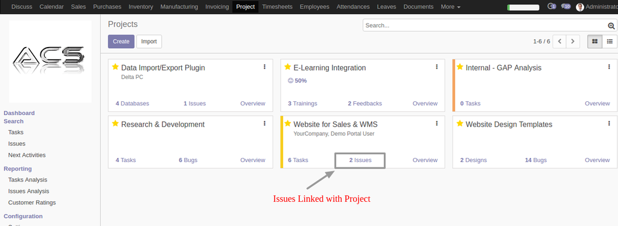618x226 pixels.
Task: Open the Discuss menu
Action: tap(22, 7)
